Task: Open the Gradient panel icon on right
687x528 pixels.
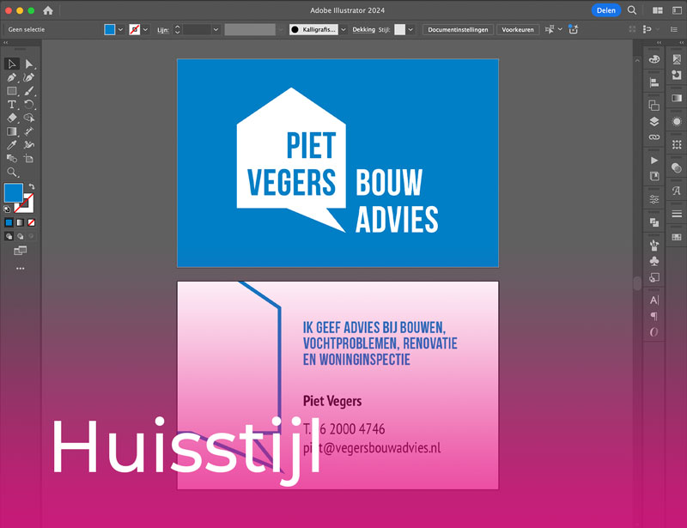Action: tap(677, 98)
